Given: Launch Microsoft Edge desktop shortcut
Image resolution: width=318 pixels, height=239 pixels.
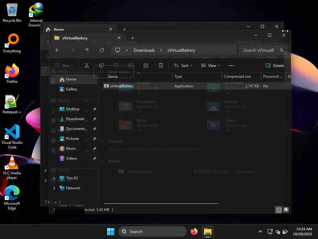Looking at the screenshot, I should [12, 198].
